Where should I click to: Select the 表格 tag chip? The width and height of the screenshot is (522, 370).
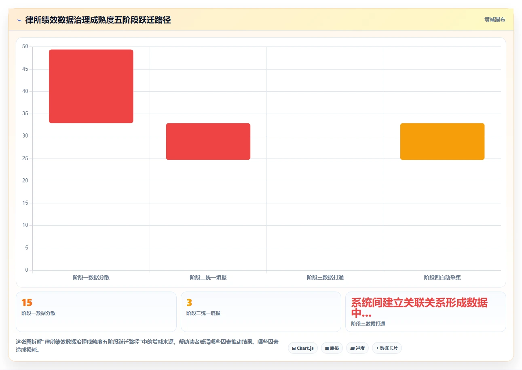point(332,348)
